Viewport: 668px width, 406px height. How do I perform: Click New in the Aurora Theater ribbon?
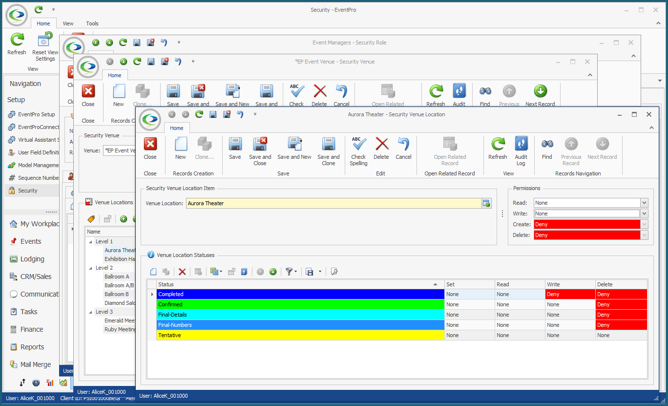[181, 149]
